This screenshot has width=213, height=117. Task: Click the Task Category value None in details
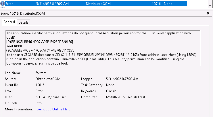(x=110, y=85)
